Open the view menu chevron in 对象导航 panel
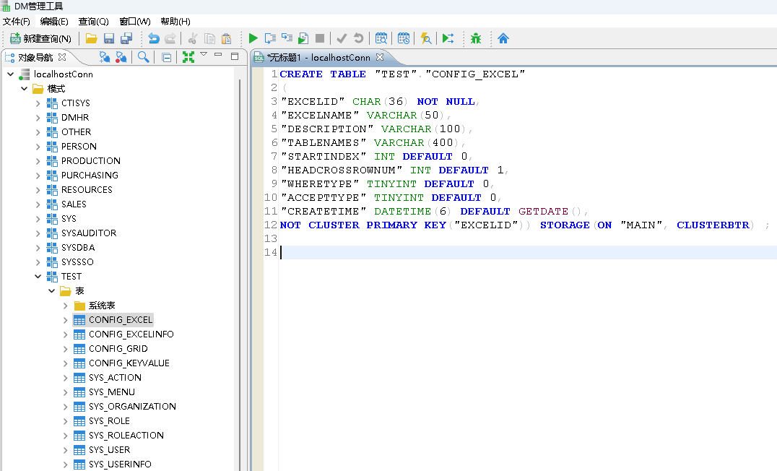Viewport: 777px width, 471px height. pos(203,56)
